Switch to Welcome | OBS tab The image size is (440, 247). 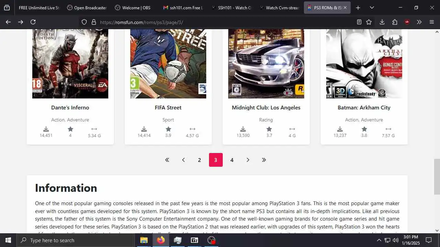(135, 8)
